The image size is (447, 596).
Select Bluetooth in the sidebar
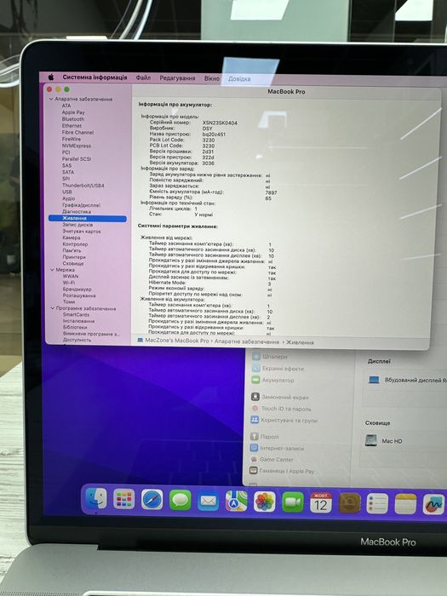coord(73,119)
